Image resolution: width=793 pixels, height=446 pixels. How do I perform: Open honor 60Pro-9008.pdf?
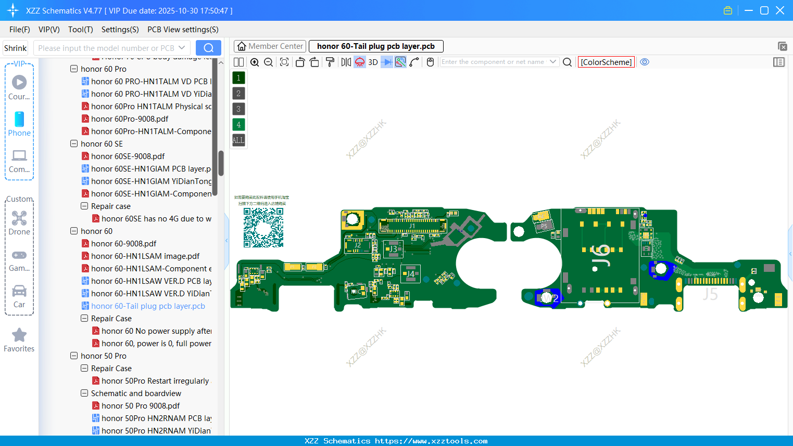point(129,119)
